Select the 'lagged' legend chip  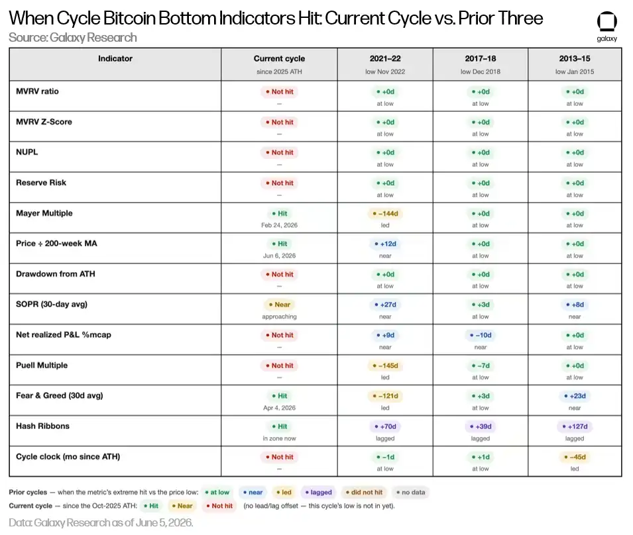click(319, 492)
